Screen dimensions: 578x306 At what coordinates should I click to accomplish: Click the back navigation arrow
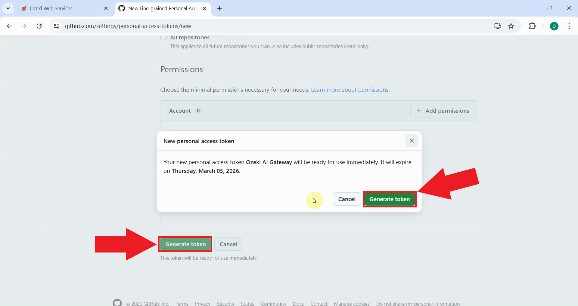coord(9,26)
